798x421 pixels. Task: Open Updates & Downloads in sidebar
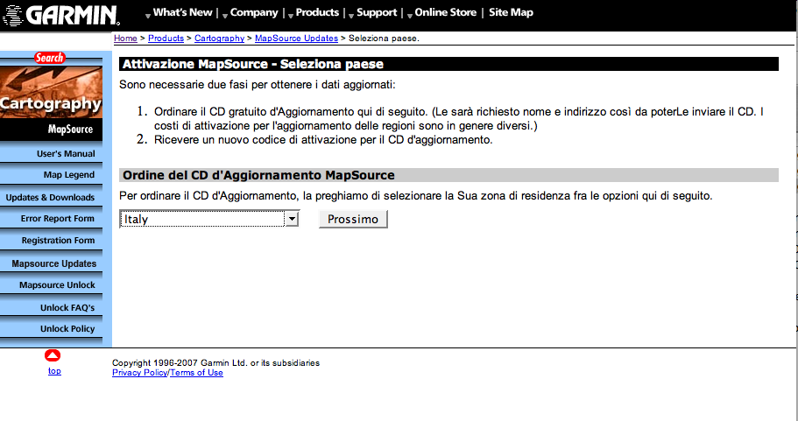(51, 197)
